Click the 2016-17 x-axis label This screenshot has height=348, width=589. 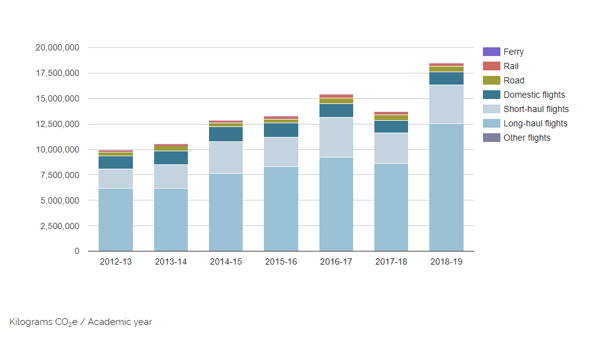coord(336,261)
